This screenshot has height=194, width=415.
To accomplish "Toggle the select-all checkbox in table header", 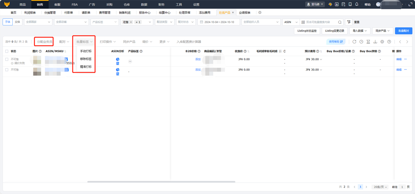I will [7, 51].
